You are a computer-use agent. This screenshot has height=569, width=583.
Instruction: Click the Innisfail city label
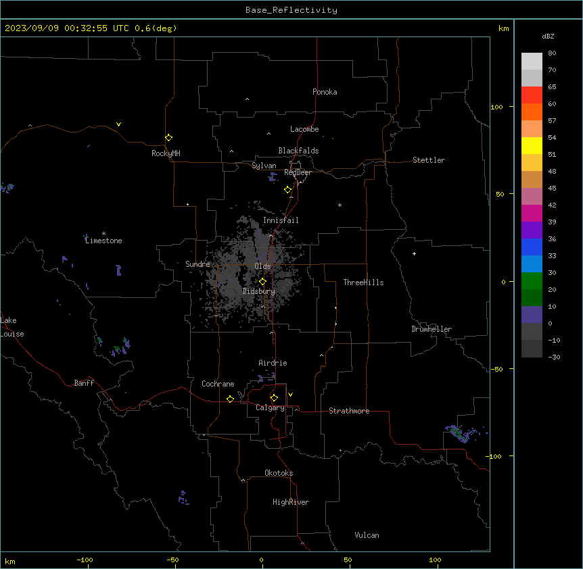(x=281, y=220)
